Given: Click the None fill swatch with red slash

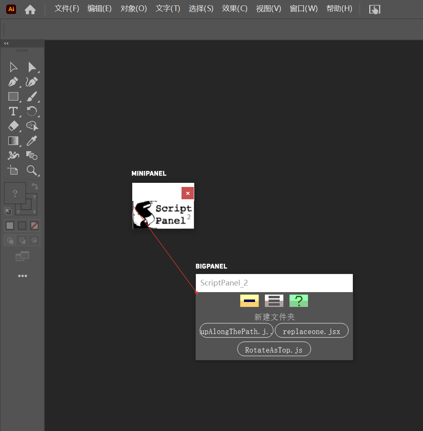Looking at the screenshot, I should [x=34, y=225].
